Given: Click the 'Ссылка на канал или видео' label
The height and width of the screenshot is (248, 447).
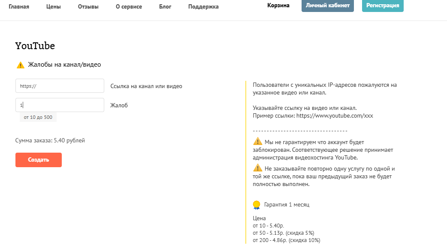Looking at the screenshot, I should coord(146,86).
